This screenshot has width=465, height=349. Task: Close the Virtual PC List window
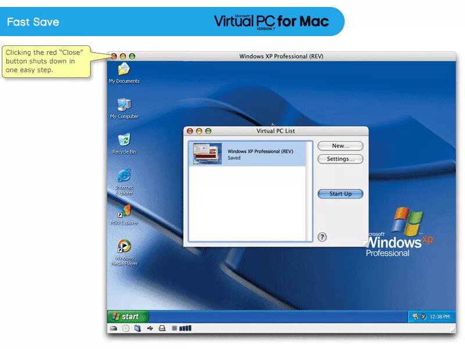pos(190,131)
